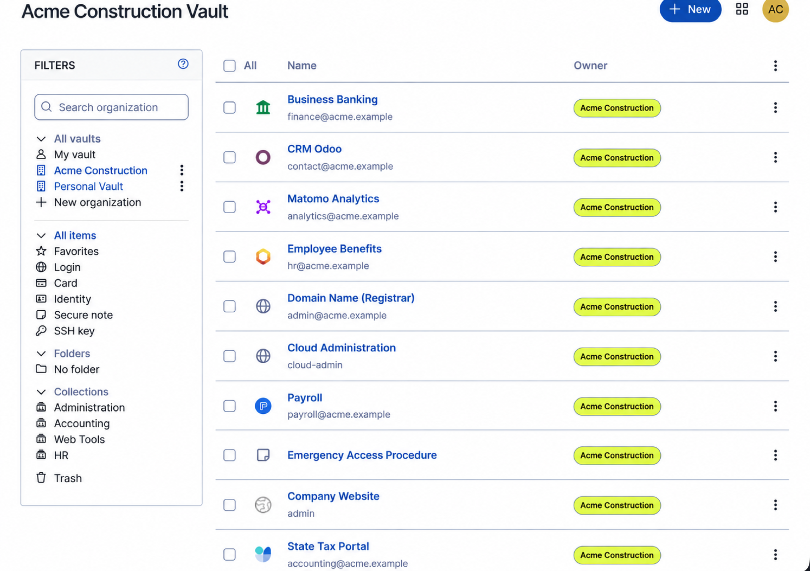Image resolution: width=810 pixels, height=571 pixels.
Task: Open row options for Payroll
Action: coord(775,406)
